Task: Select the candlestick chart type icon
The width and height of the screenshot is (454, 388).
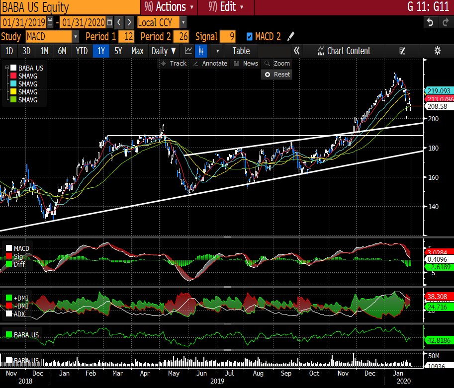Action: 201,51
